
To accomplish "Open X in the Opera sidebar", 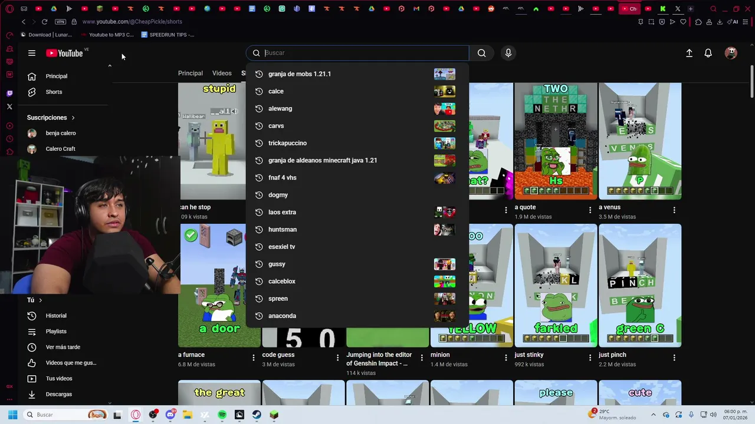I will (x=9, y=107).
